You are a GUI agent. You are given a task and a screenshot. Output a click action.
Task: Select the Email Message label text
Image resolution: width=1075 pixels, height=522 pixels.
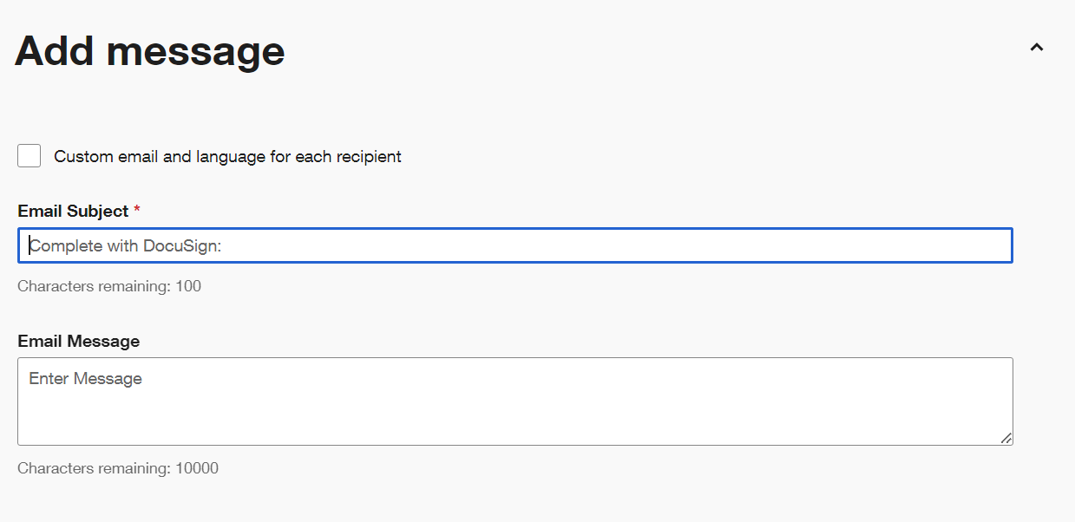tap(78, 341)
